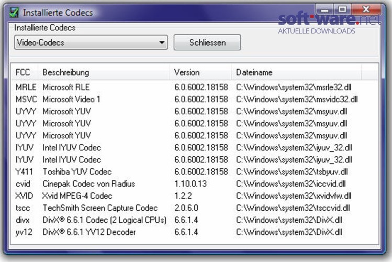Select the msvidc32.dll file path

coord(297,100)
